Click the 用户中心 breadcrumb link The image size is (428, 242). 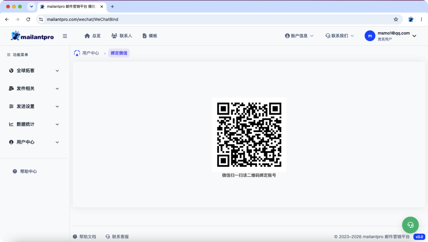(x=91, y=53)
